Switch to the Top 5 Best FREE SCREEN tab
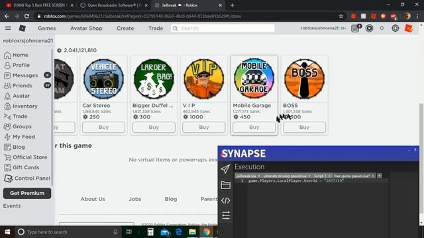424x238 pixels. 39,5
